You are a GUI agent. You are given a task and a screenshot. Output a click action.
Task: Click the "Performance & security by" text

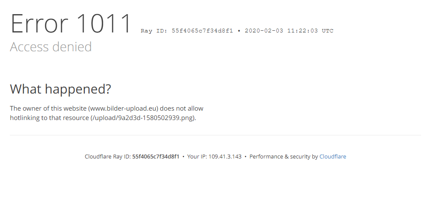tap(284, 157)
